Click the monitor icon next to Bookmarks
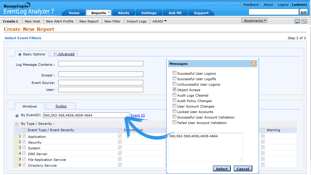 click(297, 21)
